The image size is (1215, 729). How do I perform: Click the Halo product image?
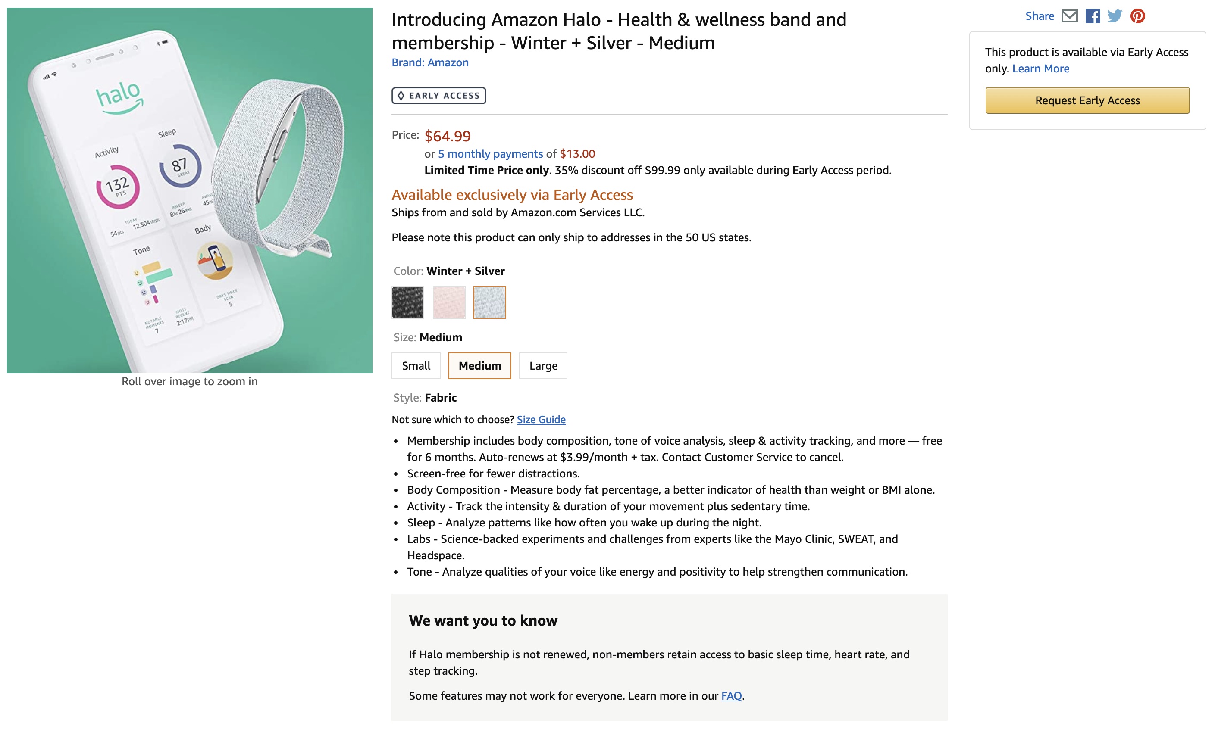point(190,190)
